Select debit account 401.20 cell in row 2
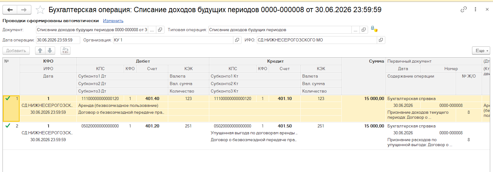The height and width of the screenshot is (172, 493). [x=152, y=126]
